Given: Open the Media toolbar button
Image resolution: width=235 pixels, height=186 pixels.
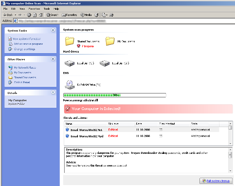Looking at the screenshot, I should [86, 15].
